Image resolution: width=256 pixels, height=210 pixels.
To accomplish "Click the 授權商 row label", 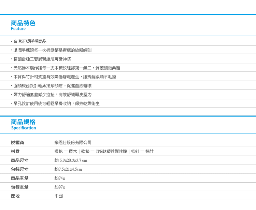I will point(18,143).
